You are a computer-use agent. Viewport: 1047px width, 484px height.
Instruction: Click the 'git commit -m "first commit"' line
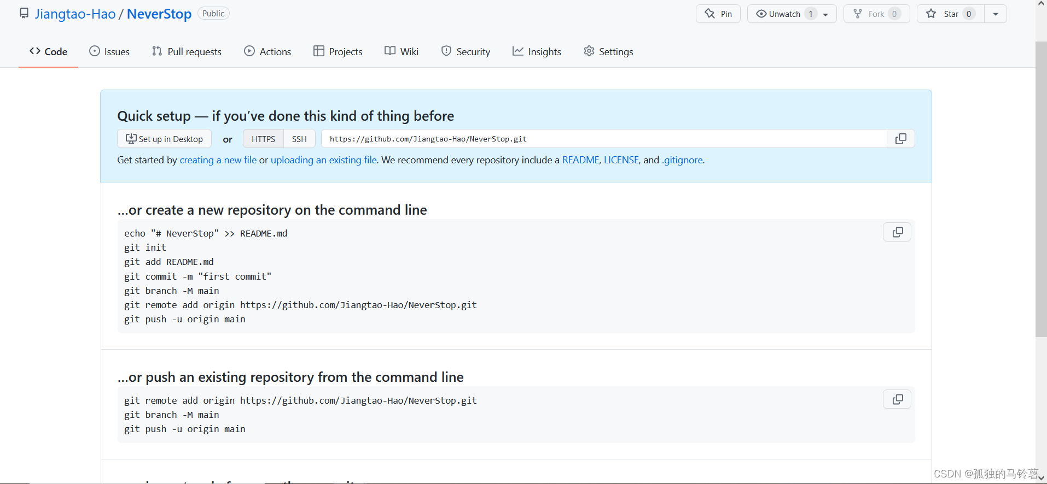[197, 276]
